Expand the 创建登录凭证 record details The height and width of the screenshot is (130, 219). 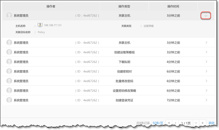(206, 100)
